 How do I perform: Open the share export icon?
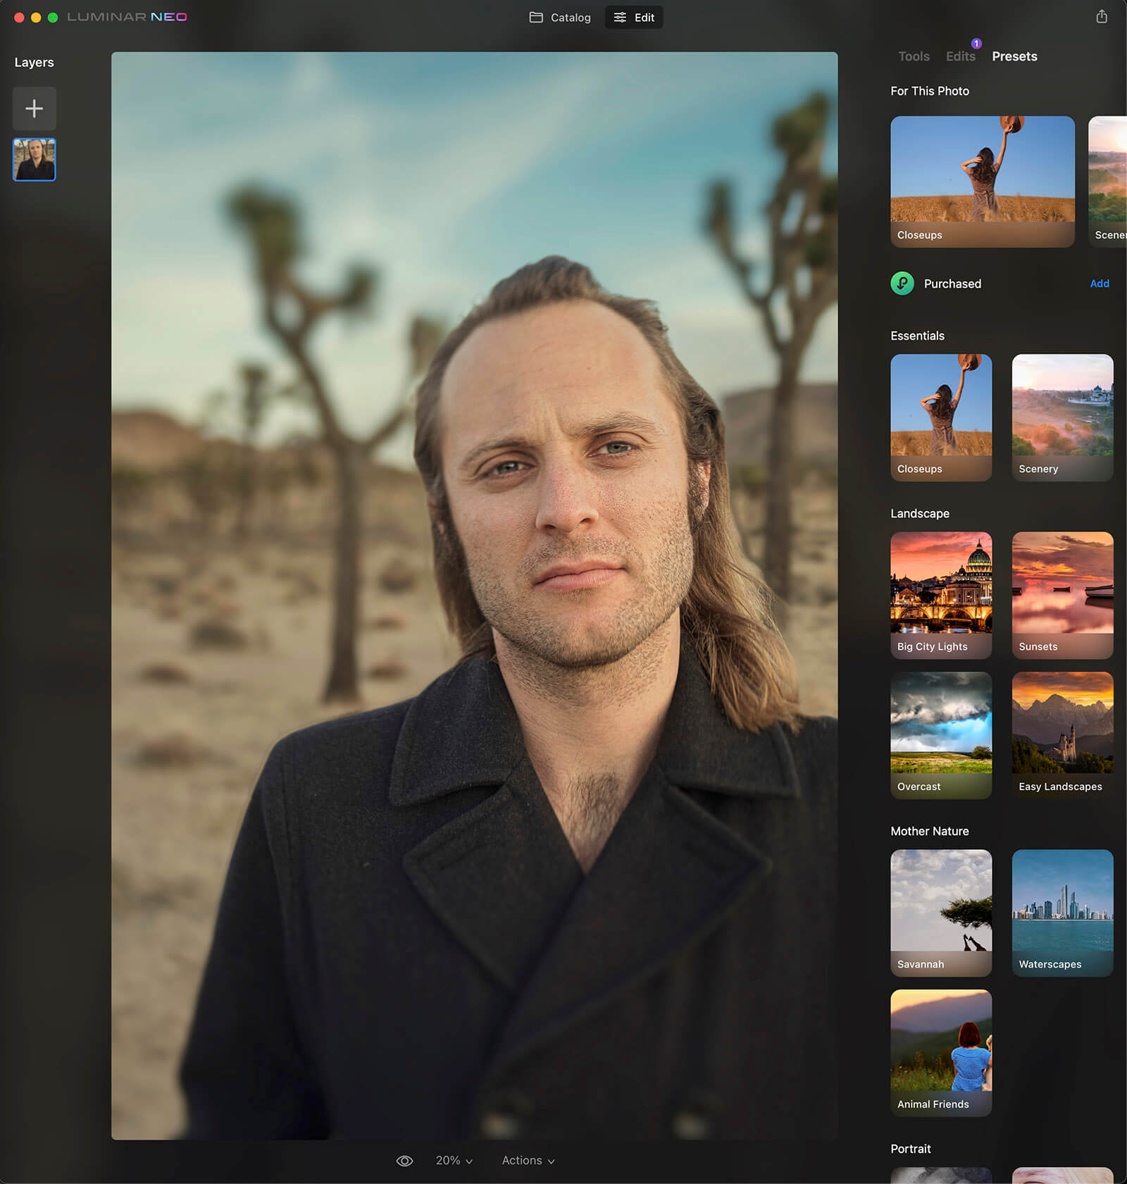click(x=1102, y=17)
